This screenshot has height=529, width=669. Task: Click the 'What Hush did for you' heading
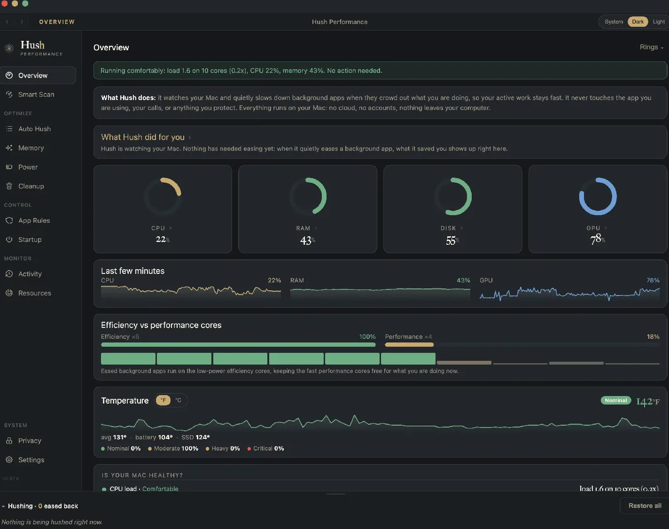143,137
